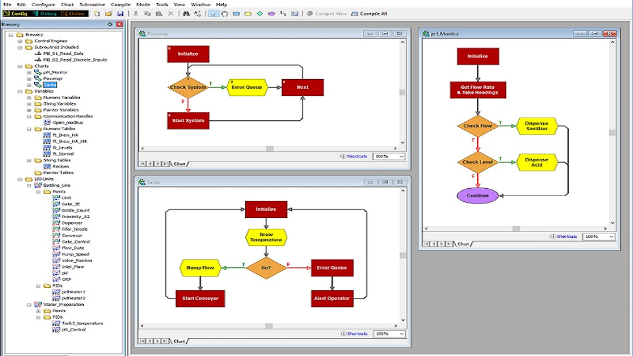This screenshot has width=633, height=356.
Task: Open the Chart menu
Action: pyautogui.click(x=67, y=4)
